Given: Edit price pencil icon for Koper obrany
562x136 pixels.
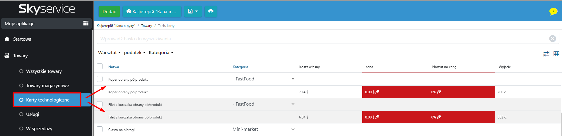Looking at the screenshot, I should [x=377, y=92].
